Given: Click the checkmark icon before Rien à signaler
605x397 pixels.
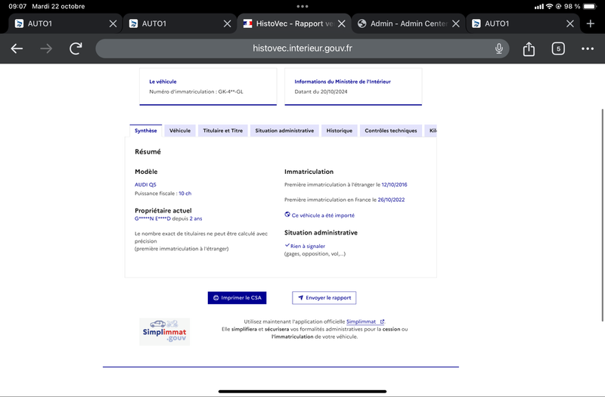Looking at the screenshot, I should coord(287,245).
